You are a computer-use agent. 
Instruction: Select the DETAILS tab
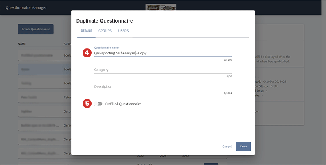86,31
